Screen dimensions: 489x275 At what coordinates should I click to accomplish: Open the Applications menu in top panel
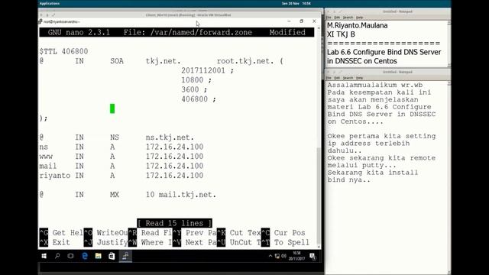tap(50, 3)
